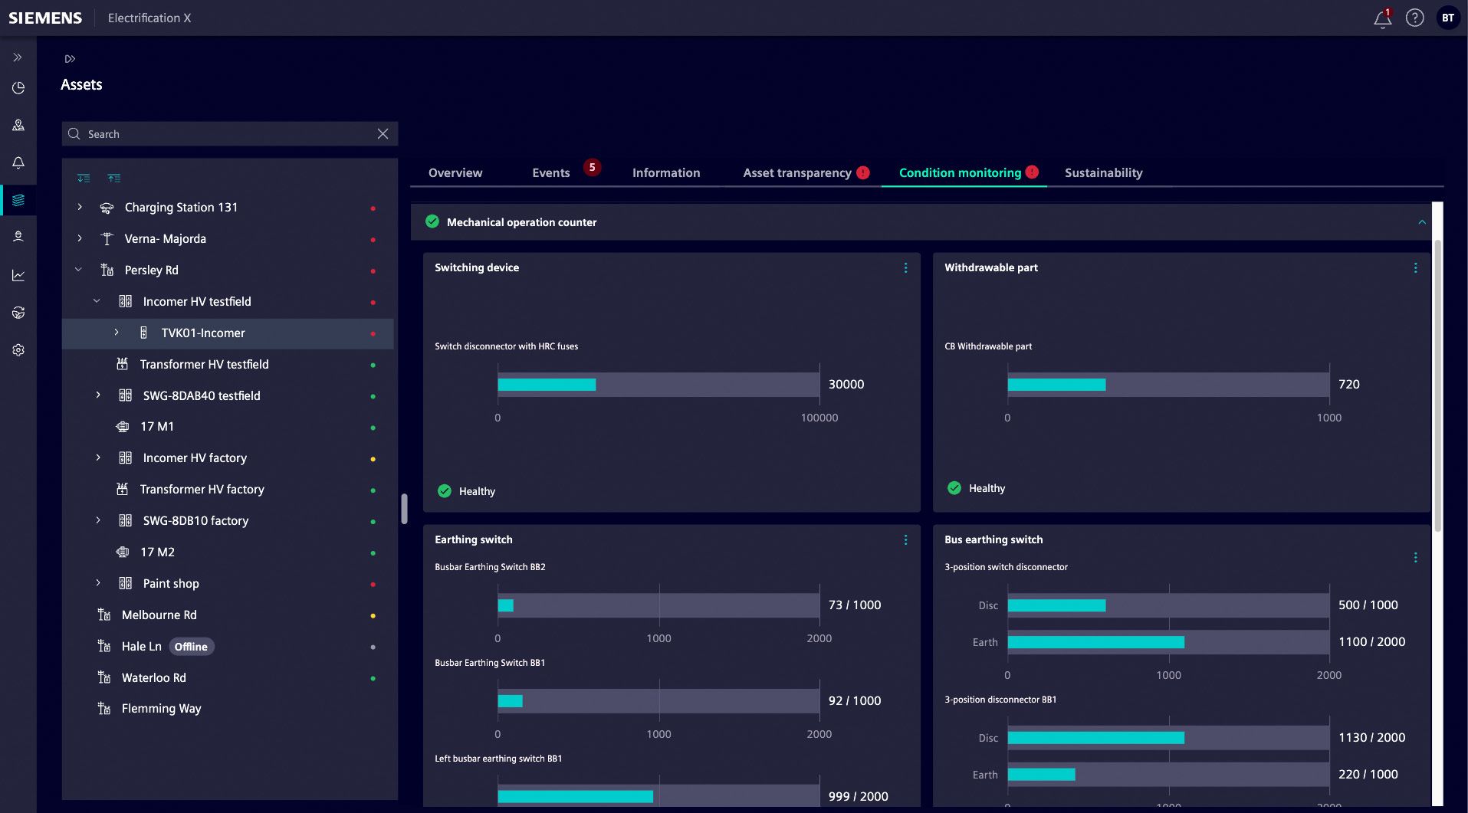Viewport: 1468px width, 813px height.
Task: Switch to Asset transparency tab
Action: click(797, 172)
